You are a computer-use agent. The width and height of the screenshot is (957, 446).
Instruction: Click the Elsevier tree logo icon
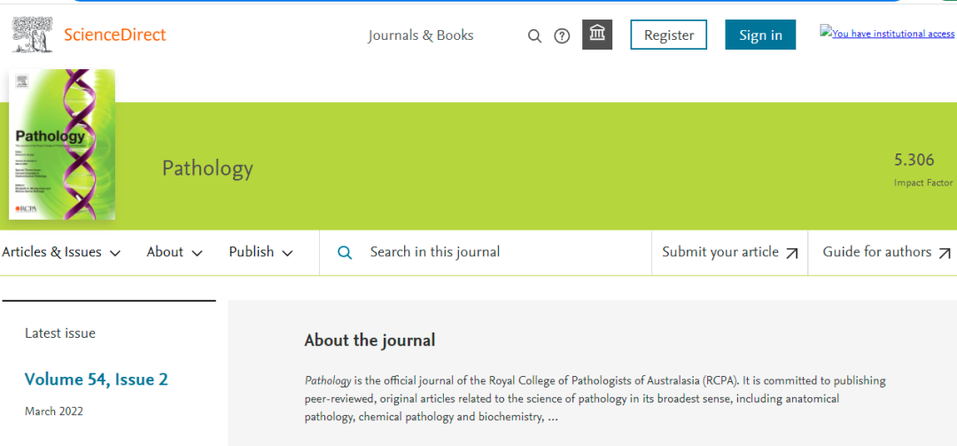click(32, 35)
